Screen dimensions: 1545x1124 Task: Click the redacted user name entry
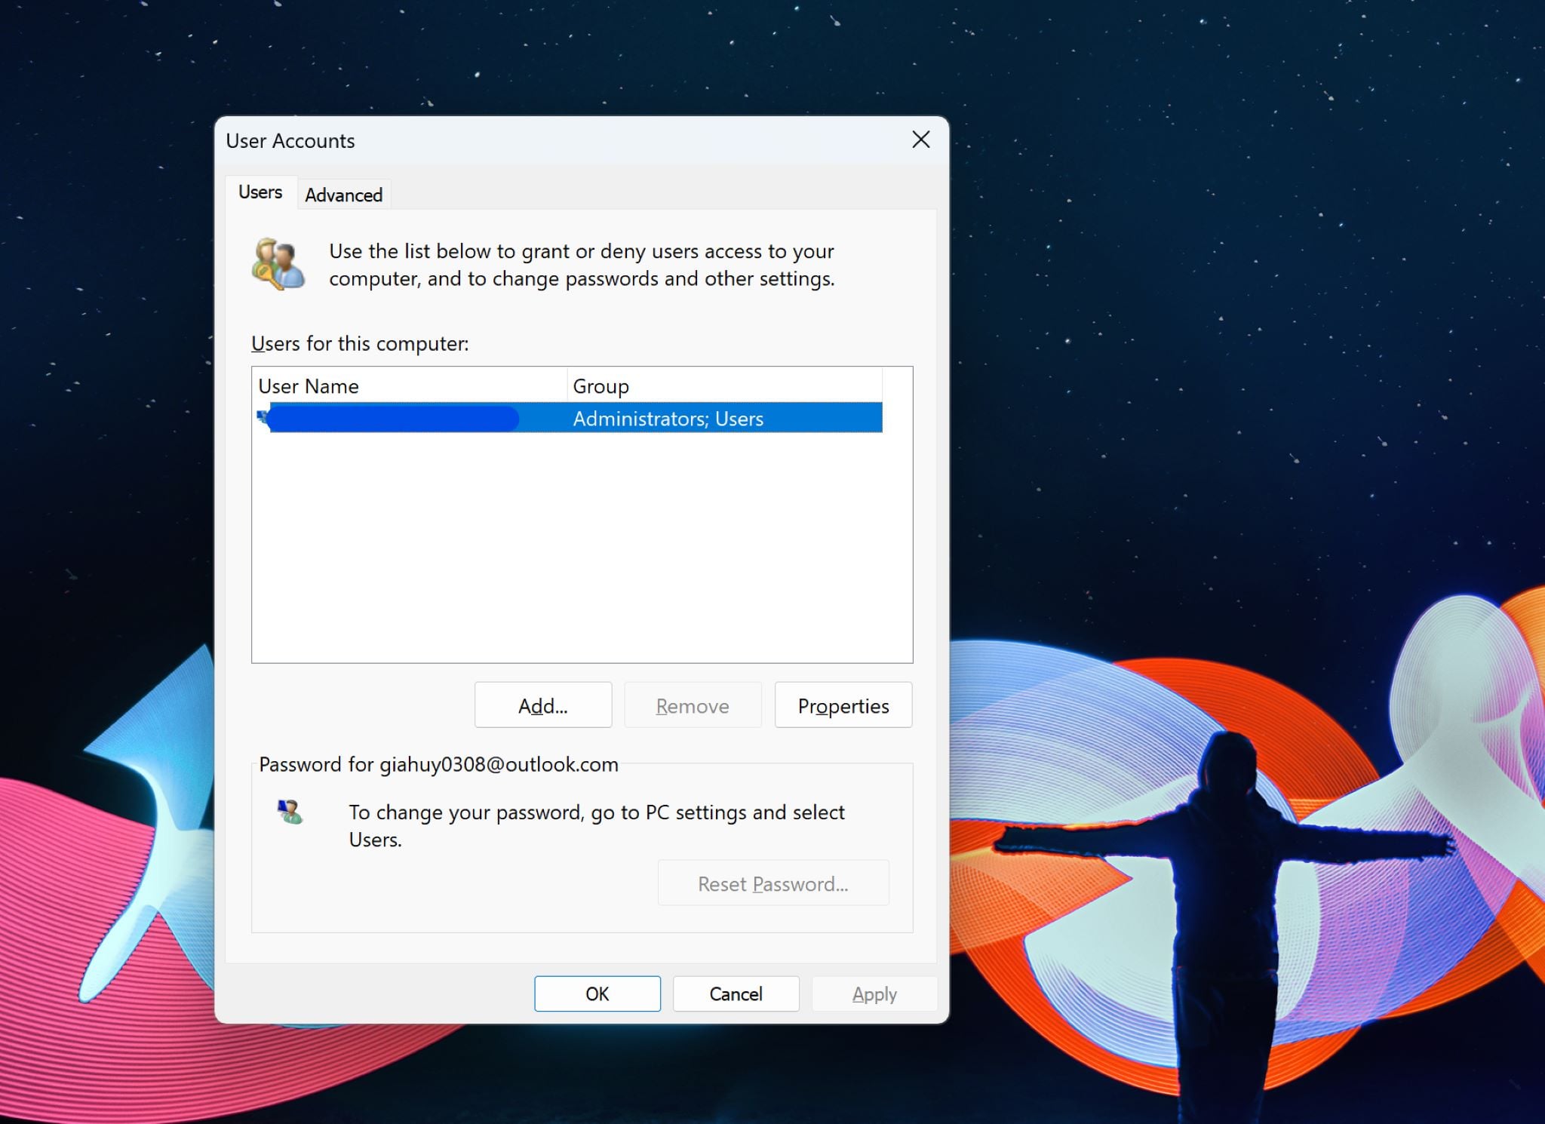click(394, 418)
